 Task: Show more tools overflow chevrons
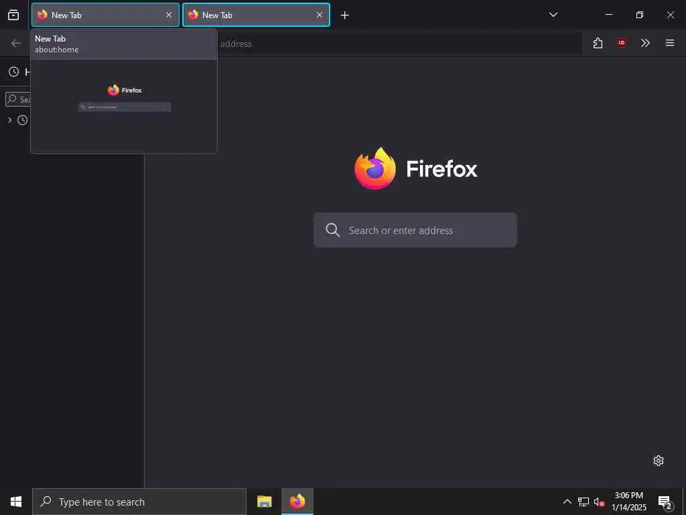[x=645, y=43]
